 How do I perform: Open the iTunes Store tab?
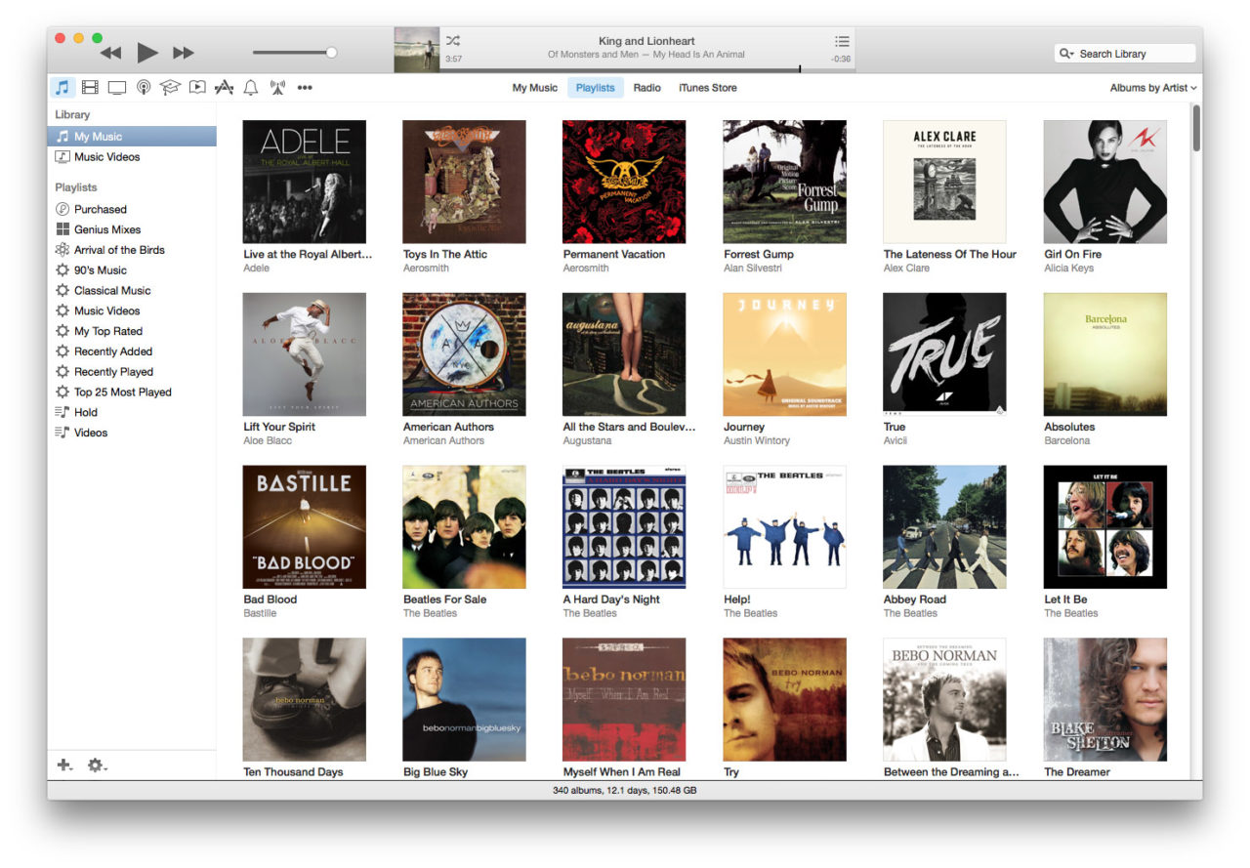pyautogui.click(x=707, y=87)
